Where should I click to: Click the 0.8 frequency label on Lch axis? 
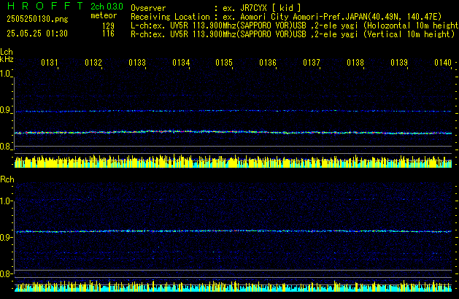(5, 147)
